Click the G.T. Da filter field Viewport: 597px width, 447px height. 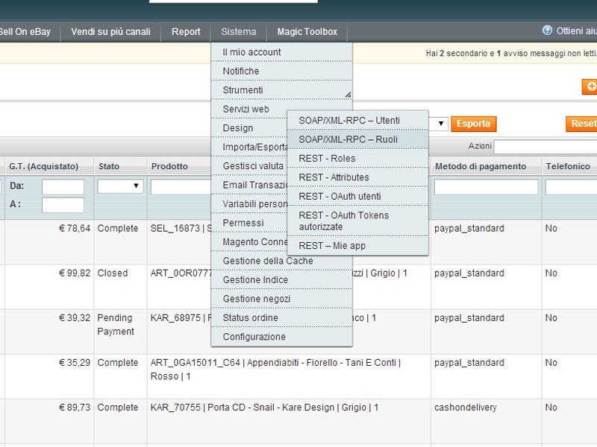[x=63, y=187]
